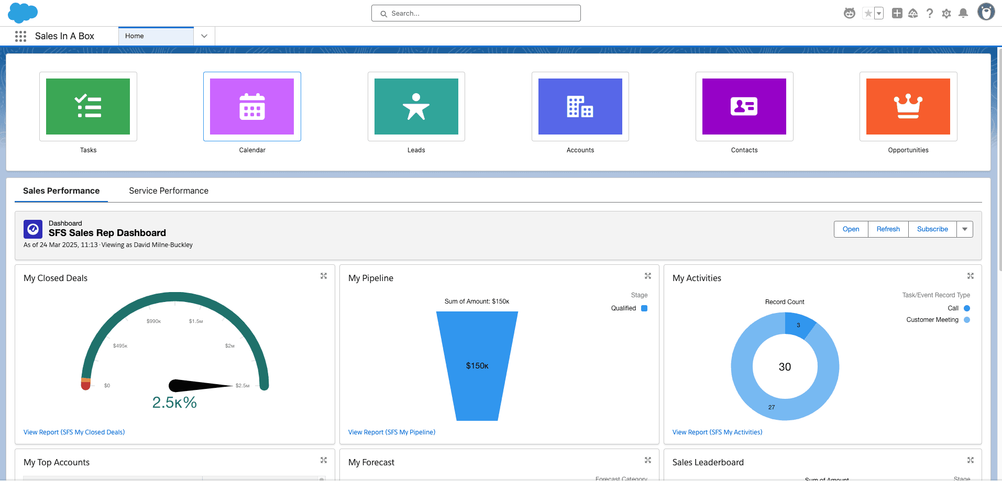Select the Home navigation tab
Image resolution: width=1002 pixels, height=481 pixels.
pyautogui.click(x=156, y=36)
